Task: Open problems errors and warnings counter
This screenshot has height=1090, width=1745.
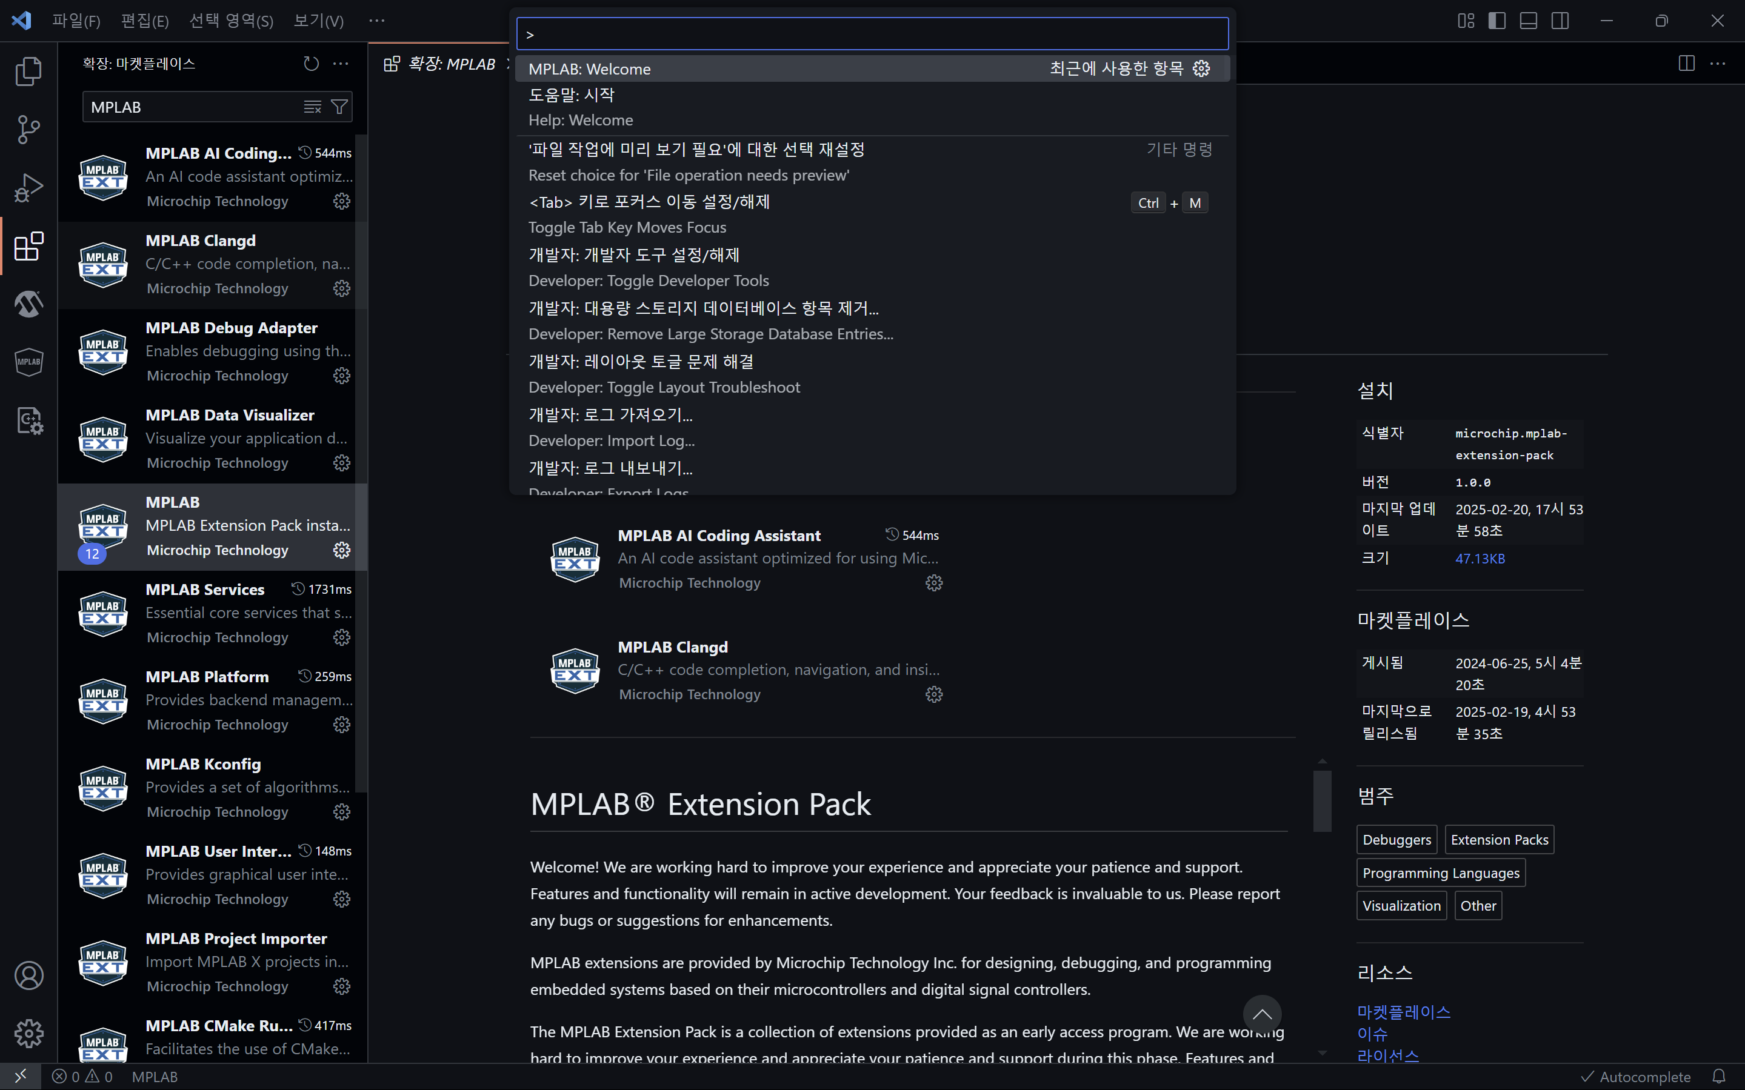Action: point(82,1076)
